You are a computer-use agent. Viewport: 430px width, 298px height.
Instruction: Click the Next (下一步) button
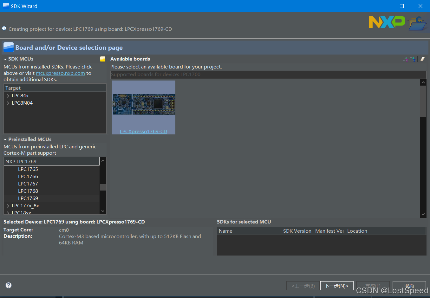336,286
